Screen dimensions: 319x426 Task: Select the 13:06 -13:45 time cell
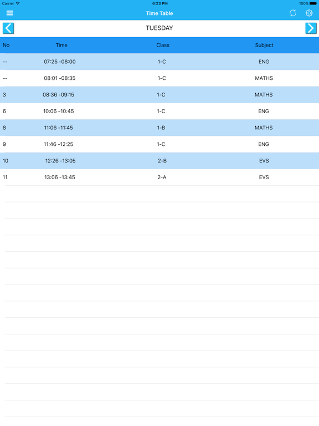(60, 177)
